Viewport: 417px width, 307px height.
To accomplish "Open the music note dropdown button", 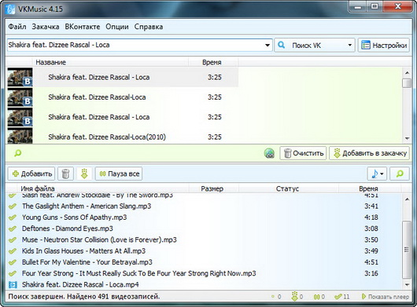I will coord(377,174).
